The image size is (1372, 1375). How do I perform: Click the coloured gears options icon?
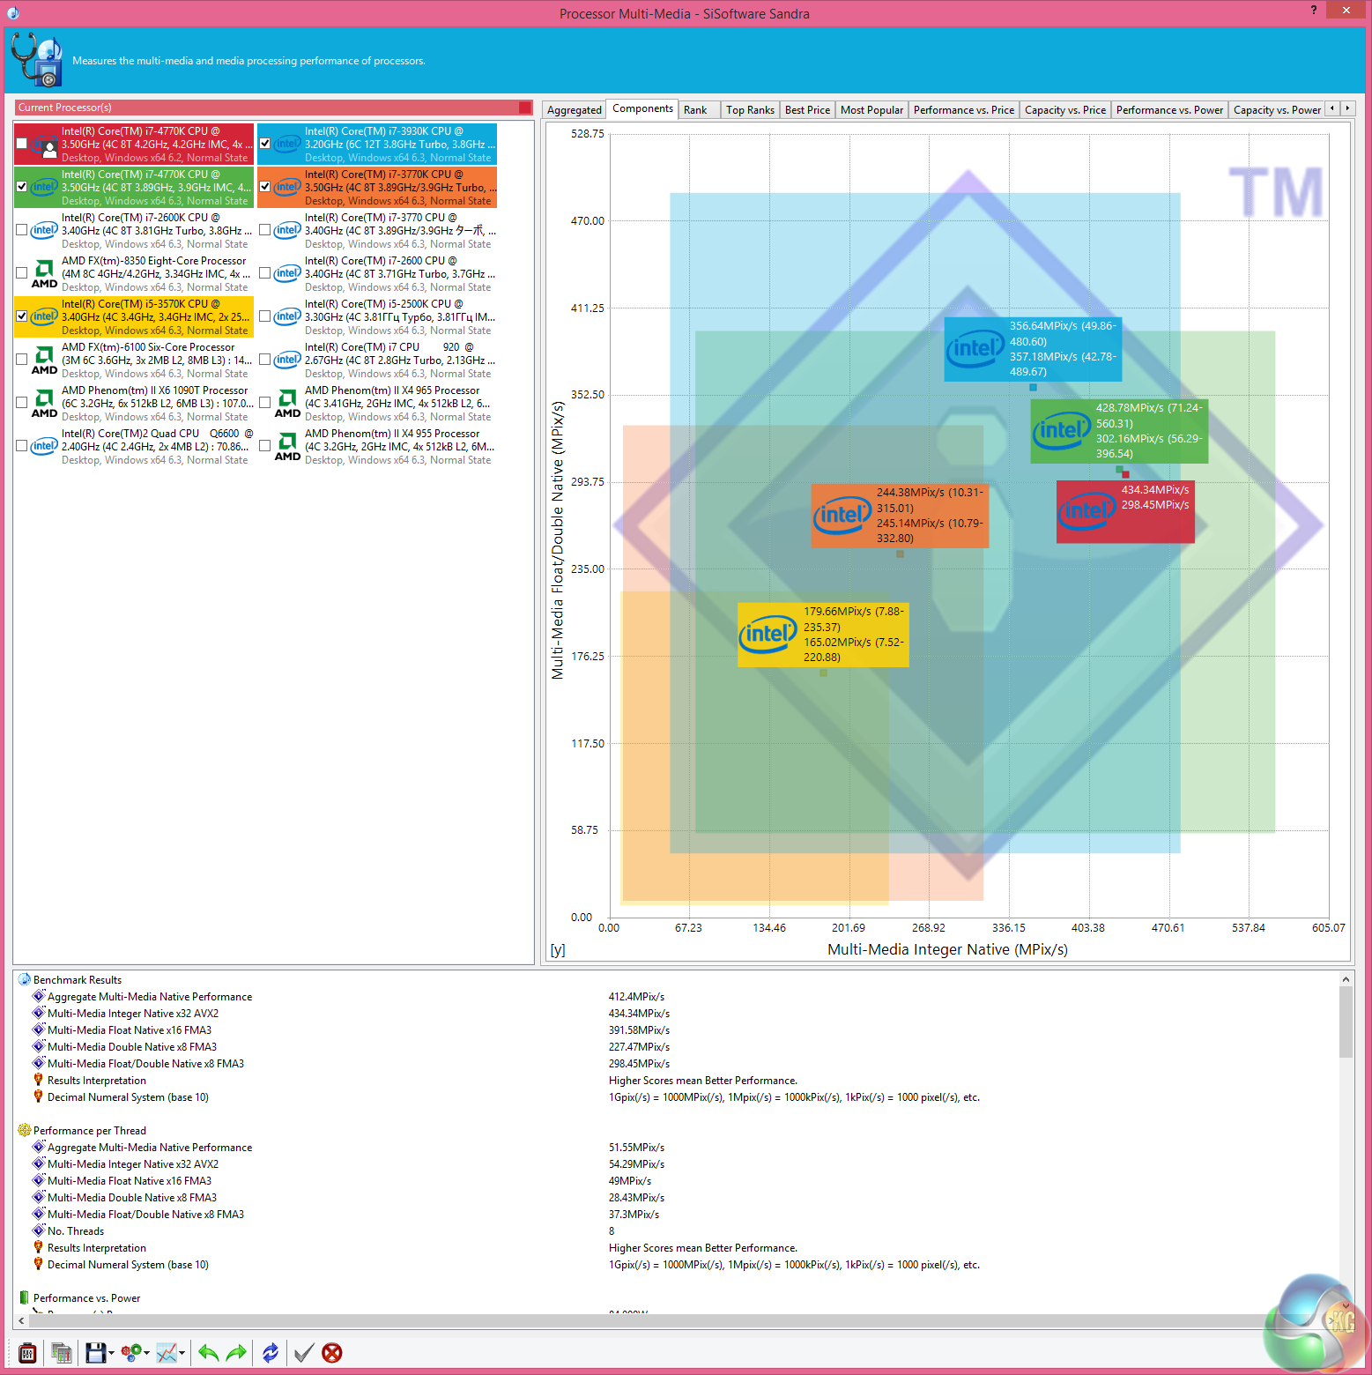click(131, 1353)
